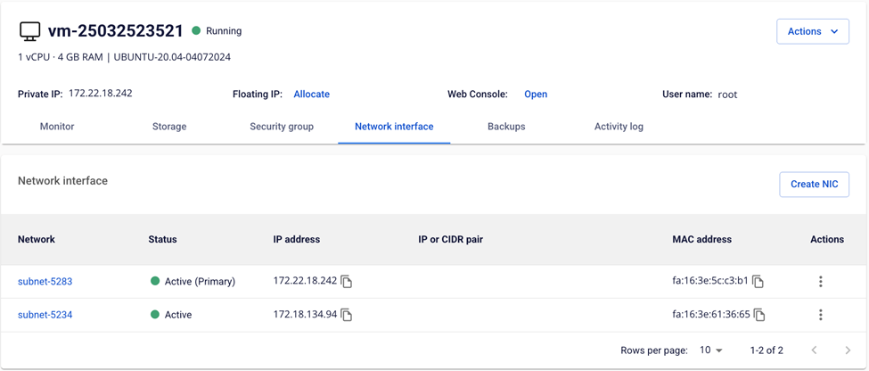
Task: View the Activity log tab
Action: [x=619, y=127]
